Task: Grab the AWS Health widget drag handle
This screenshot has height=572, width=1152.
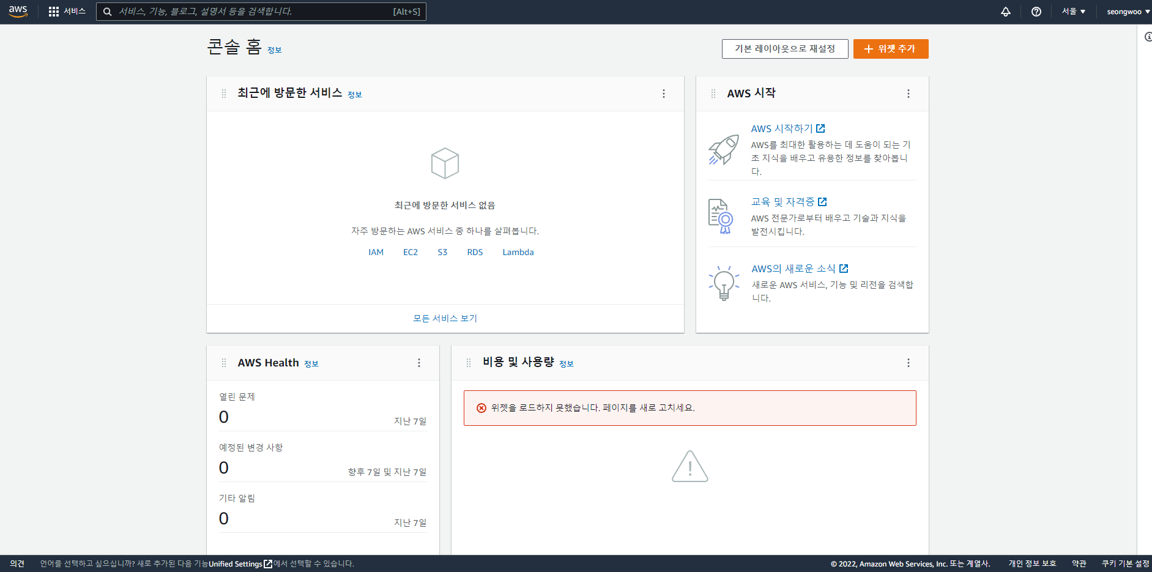Action: point(224,363)
